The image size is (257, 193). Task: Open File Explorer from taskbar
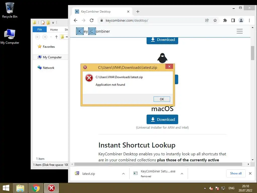[20, 188]
